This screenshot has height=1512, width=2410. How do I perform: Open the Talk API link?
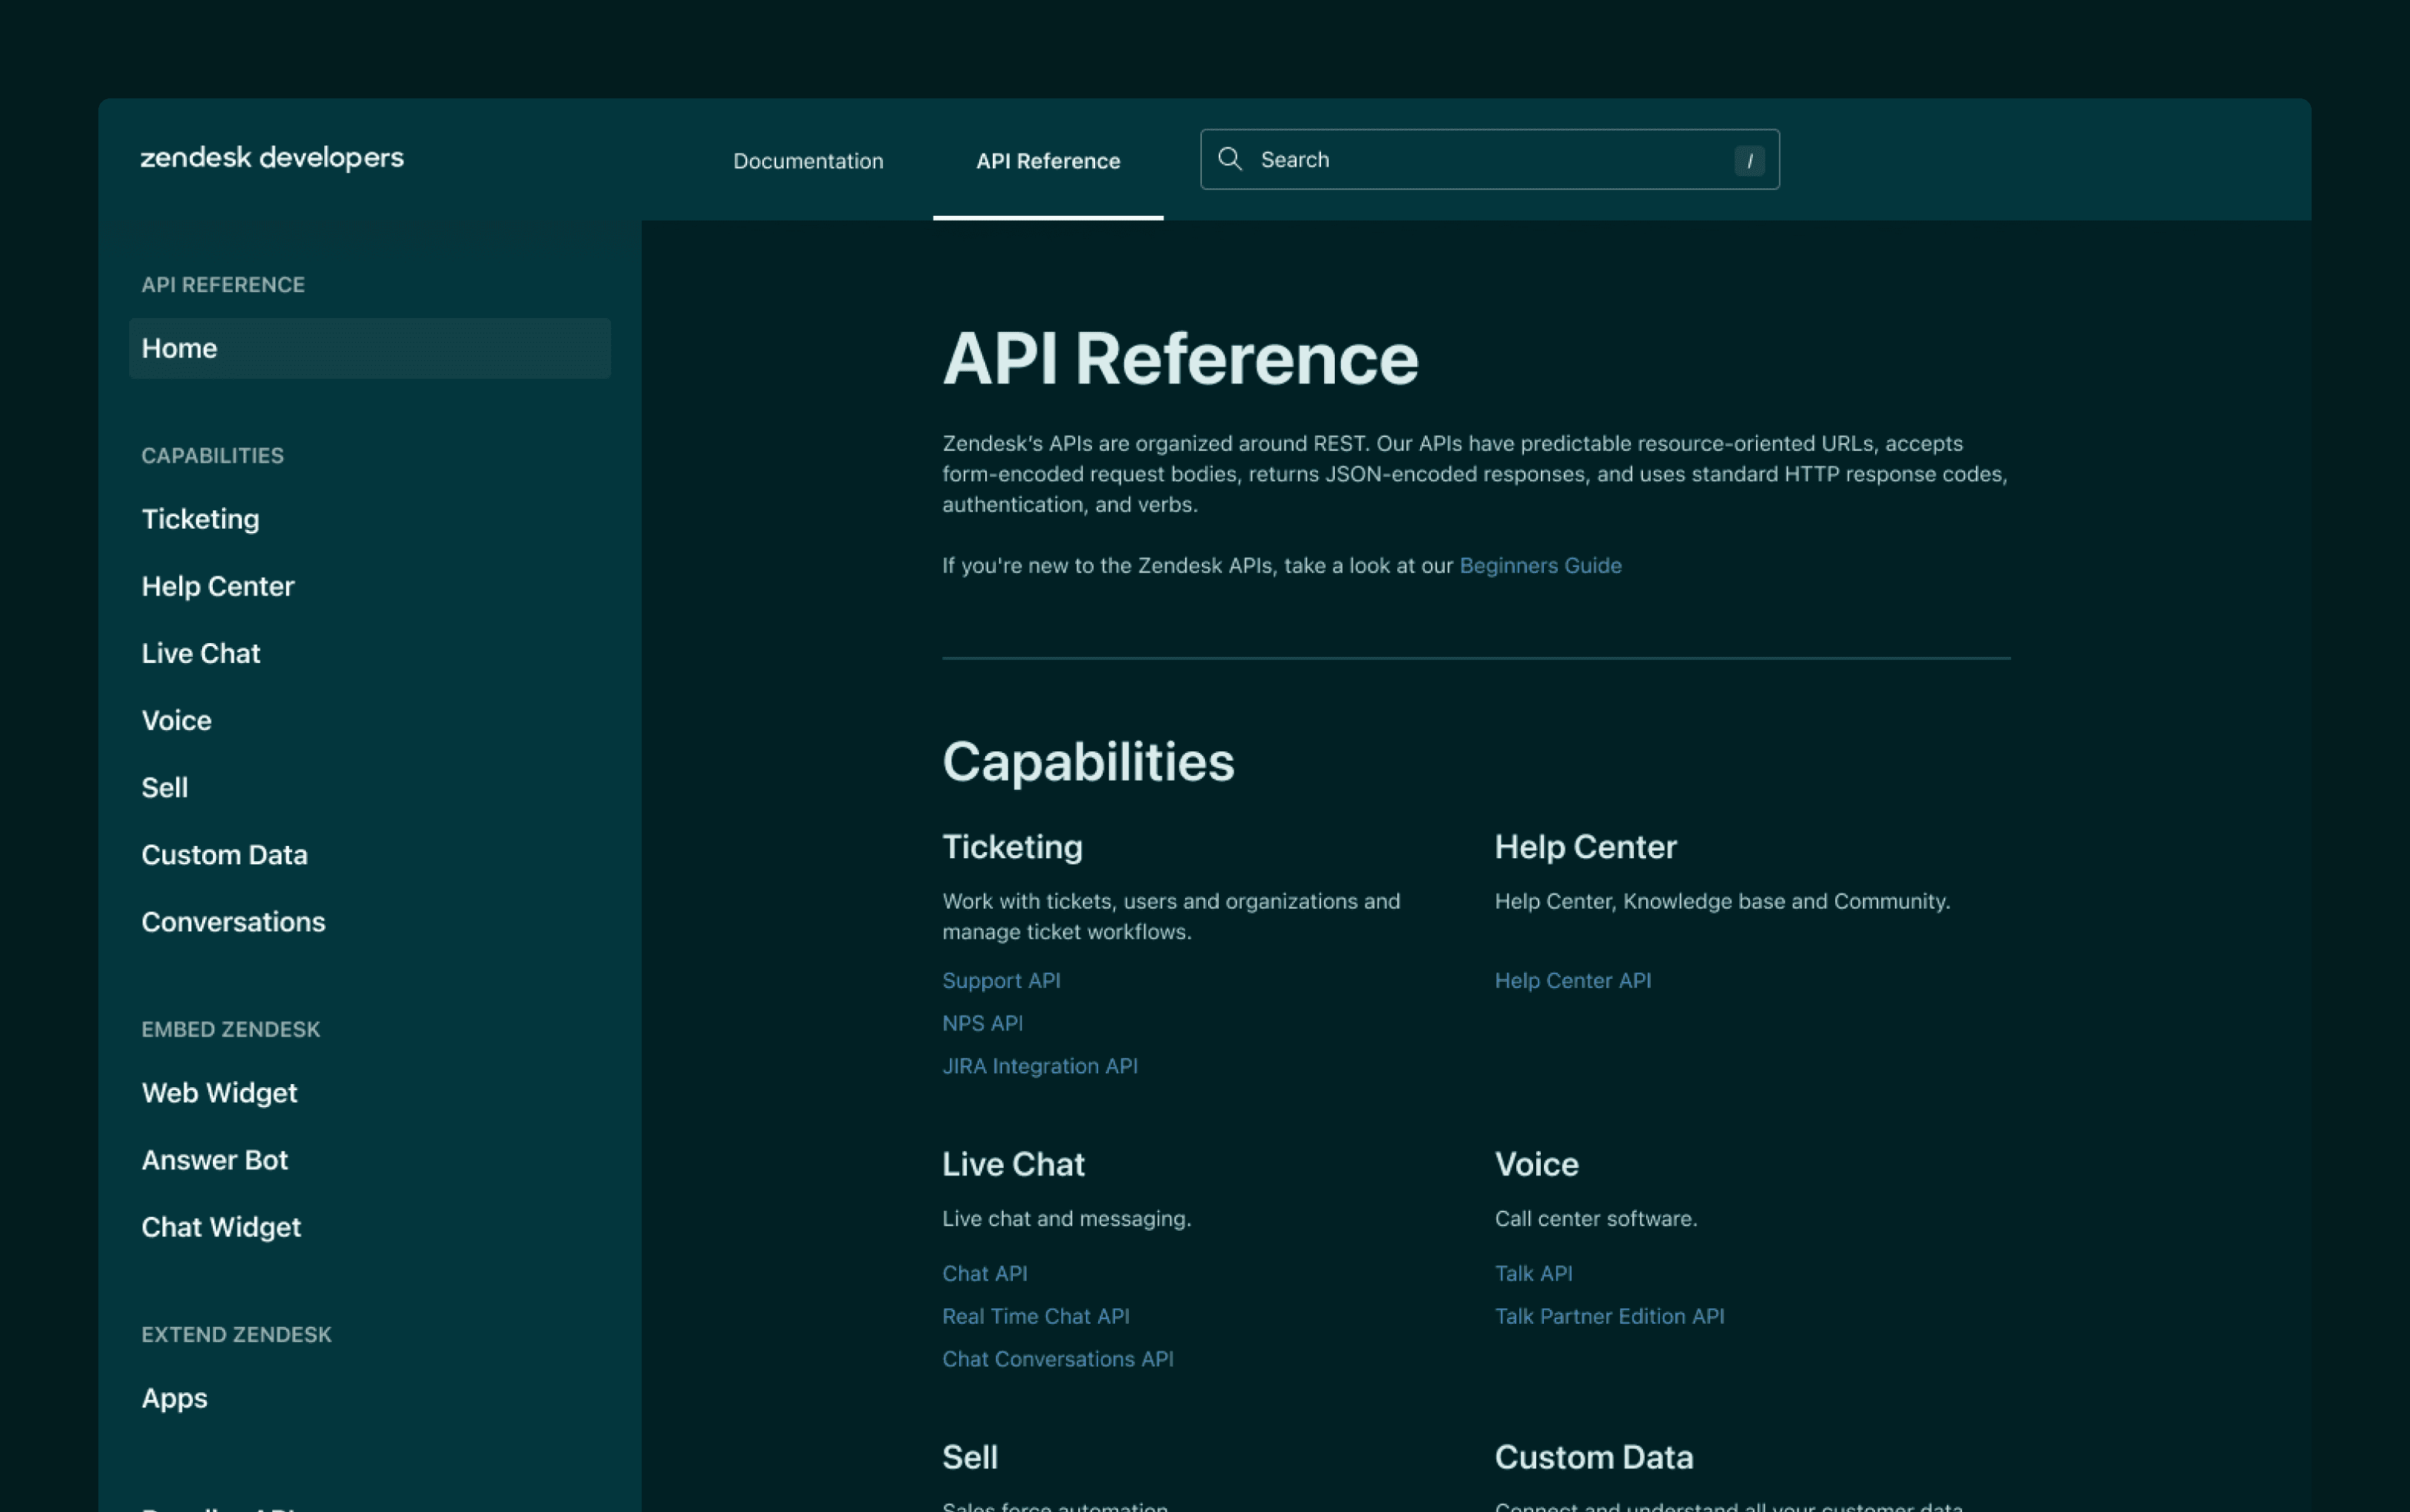[x=1533, y=1273]
